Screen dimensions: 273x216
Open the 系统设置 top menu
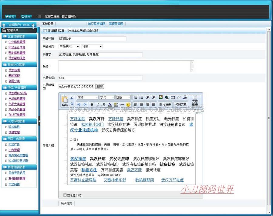tap(48, 24)
